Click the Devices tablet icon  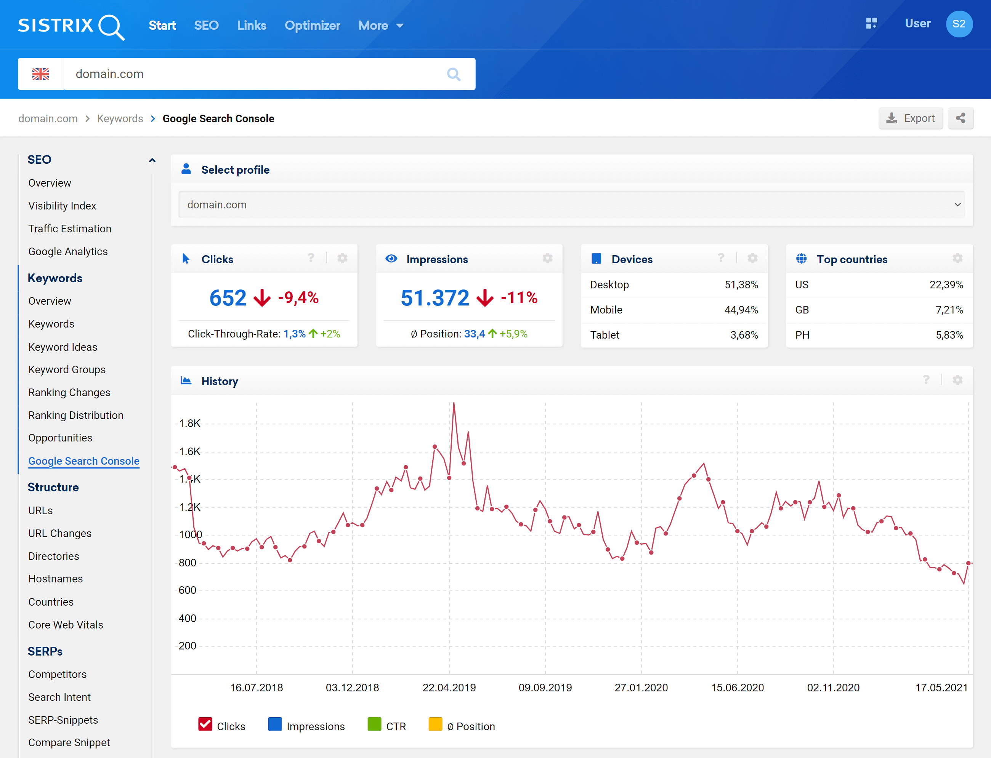pos(597,259)
